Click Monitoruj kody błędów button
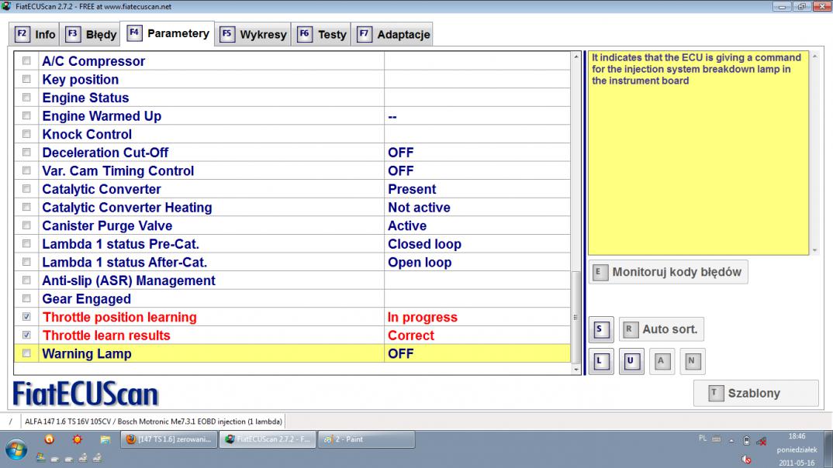The image size is (833, 468). 669,272
